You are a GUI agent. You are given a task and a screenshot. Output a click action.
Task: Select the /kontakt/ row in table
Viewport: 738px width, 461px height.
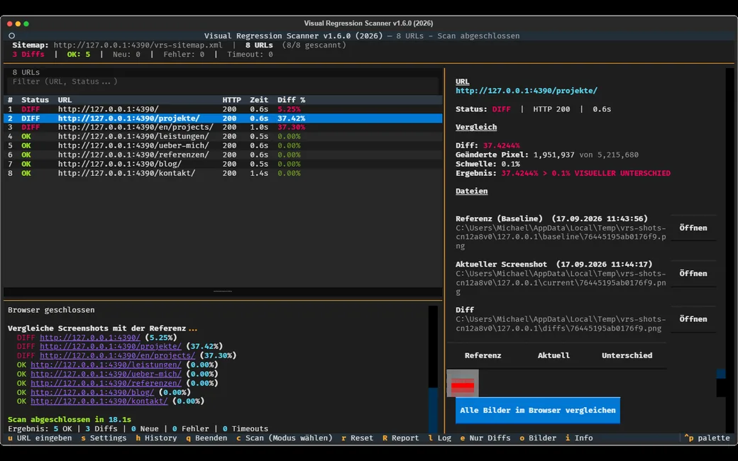(223, 173)
